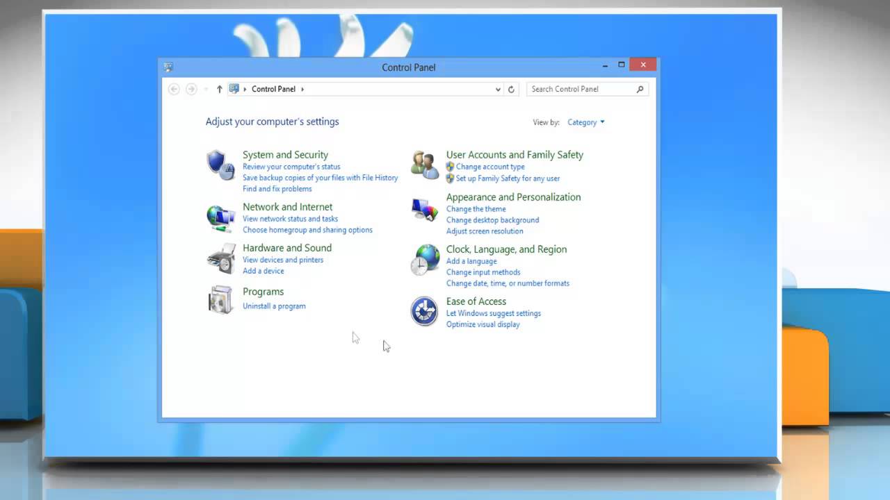The height and width of the screenshot is (500, 890).
Task: Open the Programs category
Action: [263, 292]
